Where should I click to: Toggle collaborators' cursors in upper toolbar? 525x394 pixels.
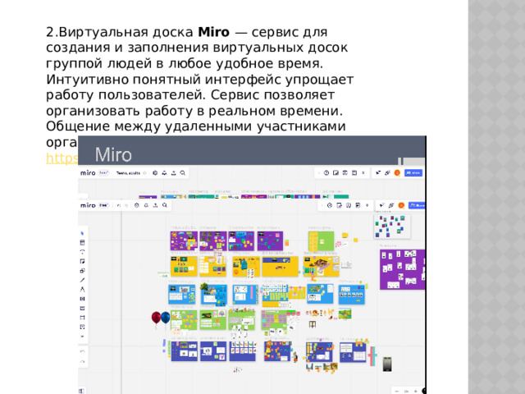click(378, 173)
